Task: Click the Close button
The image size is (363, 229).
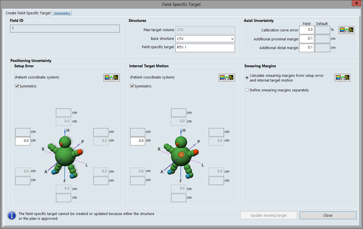Action: (x=327, y=215)
